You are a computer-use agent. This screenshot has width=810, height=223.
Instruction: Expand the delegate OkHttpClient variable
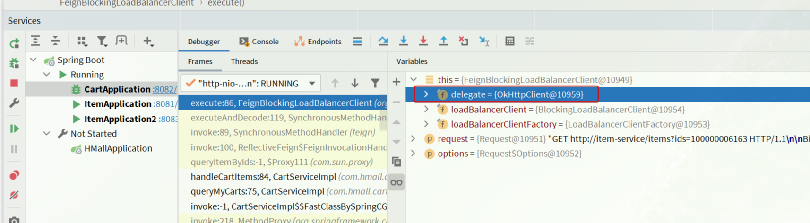click(426, 94)
